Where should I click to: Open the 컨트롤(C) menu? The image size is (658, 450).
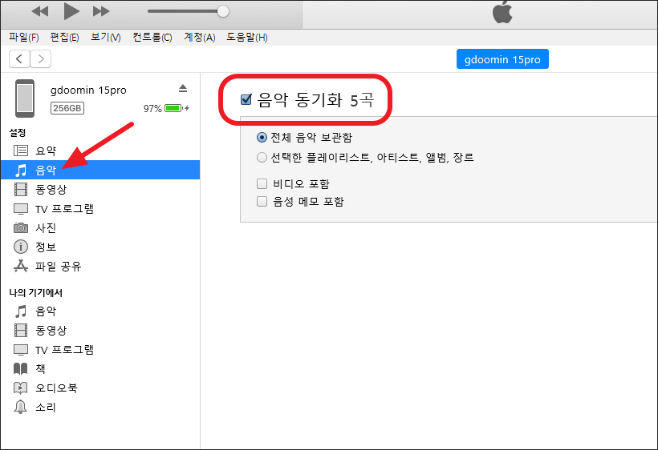152,38
